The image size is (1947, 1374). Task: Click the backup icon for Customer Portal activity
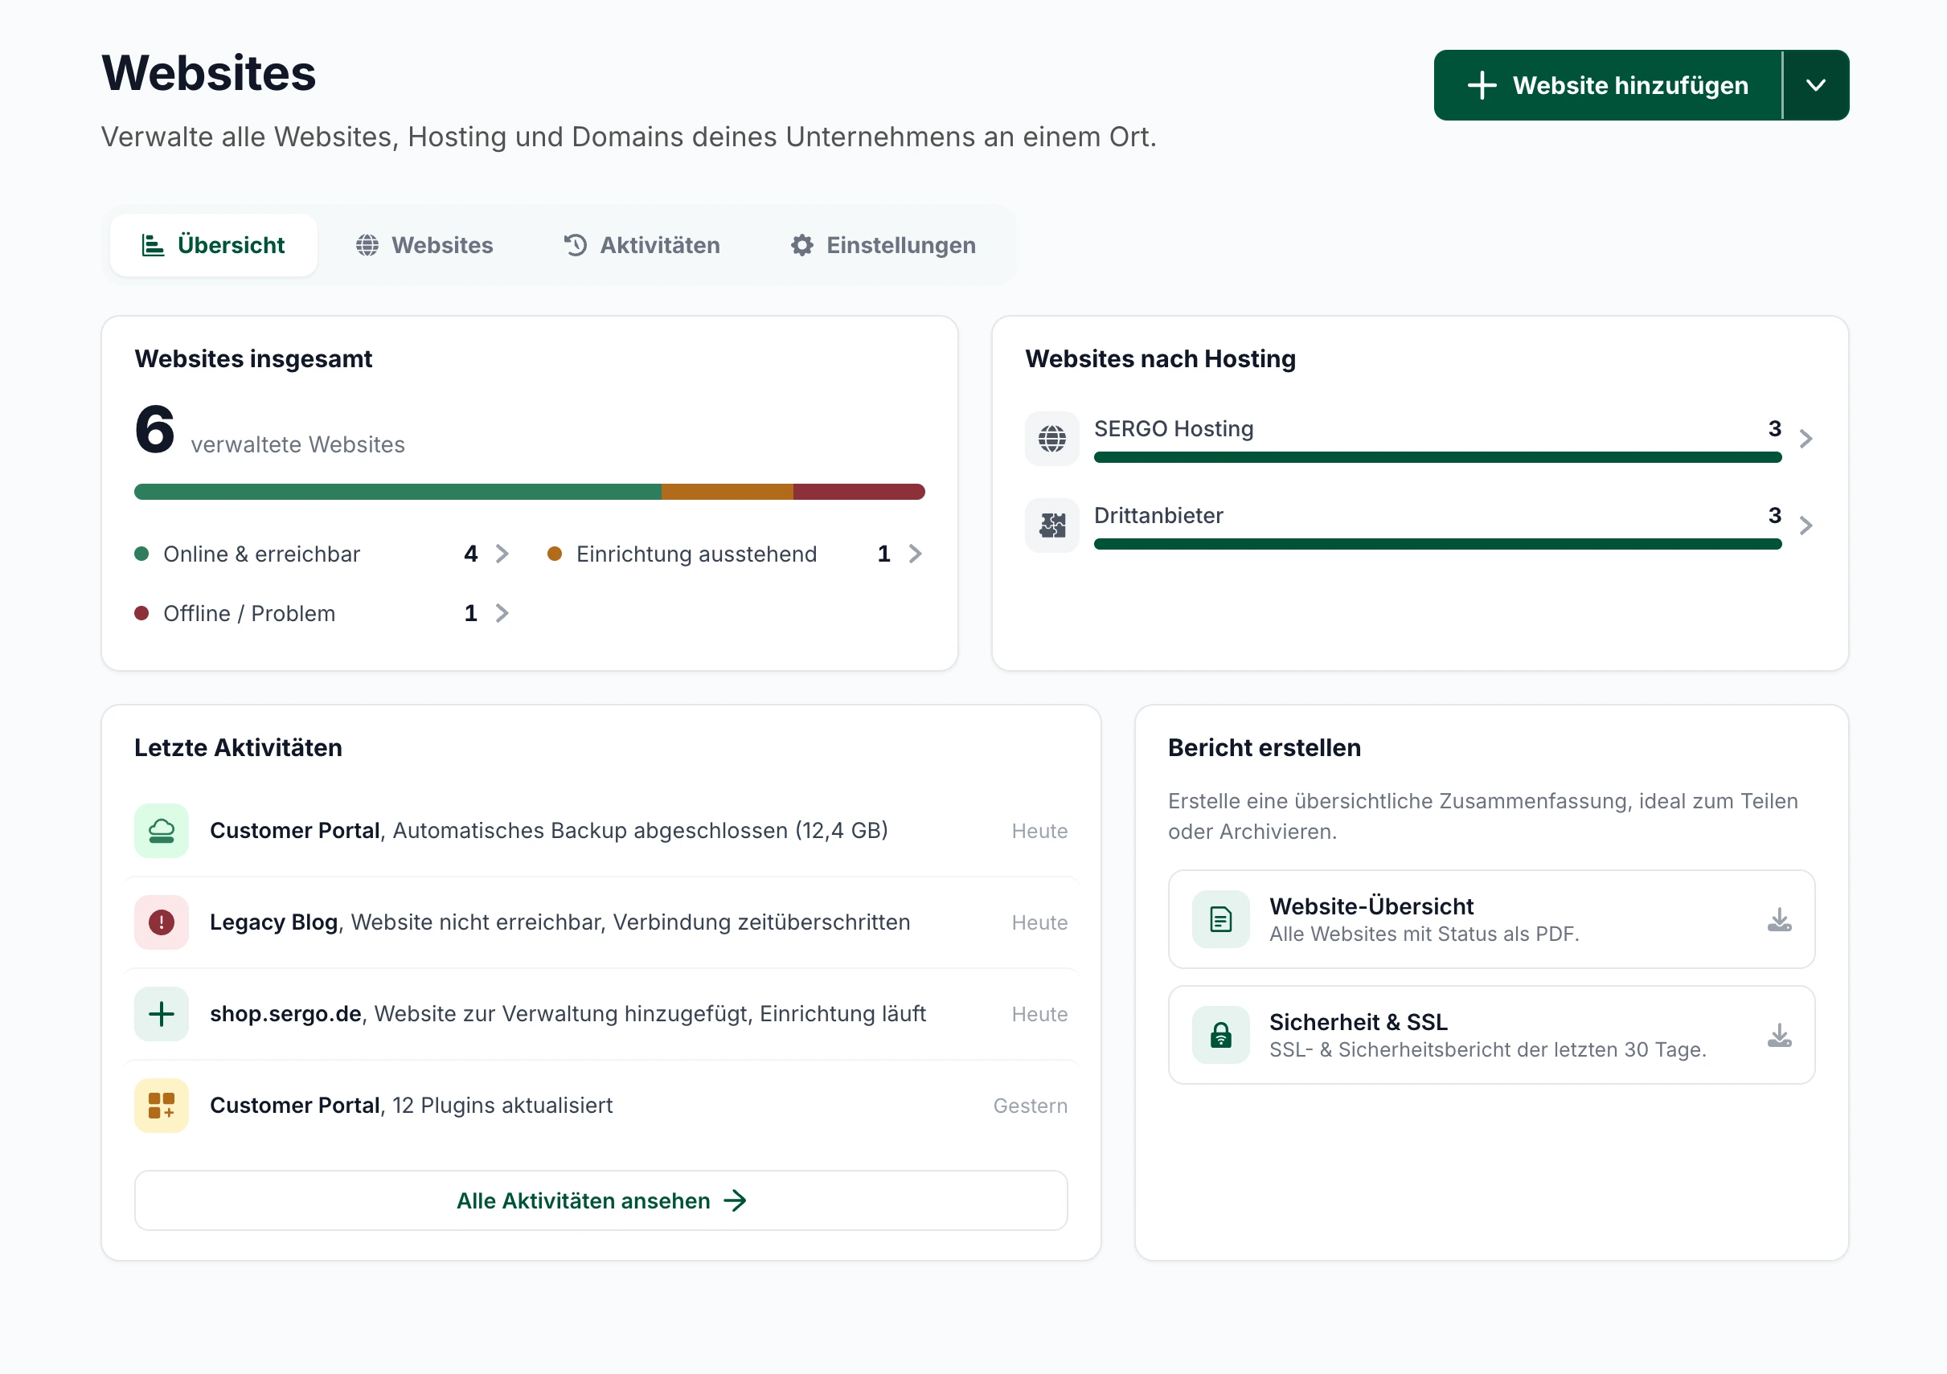(x=161, y=831)
